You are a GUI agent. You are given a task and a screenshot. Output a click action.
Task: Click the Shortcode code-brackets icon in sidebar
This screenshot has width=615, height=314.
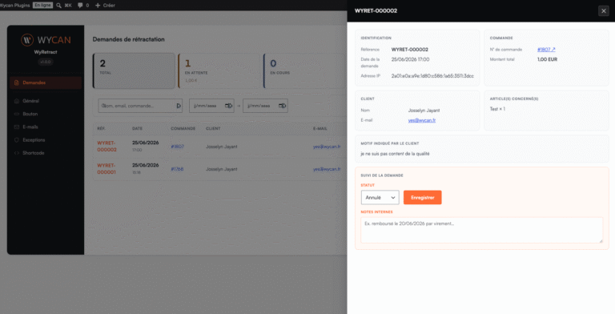click(17, 153)
